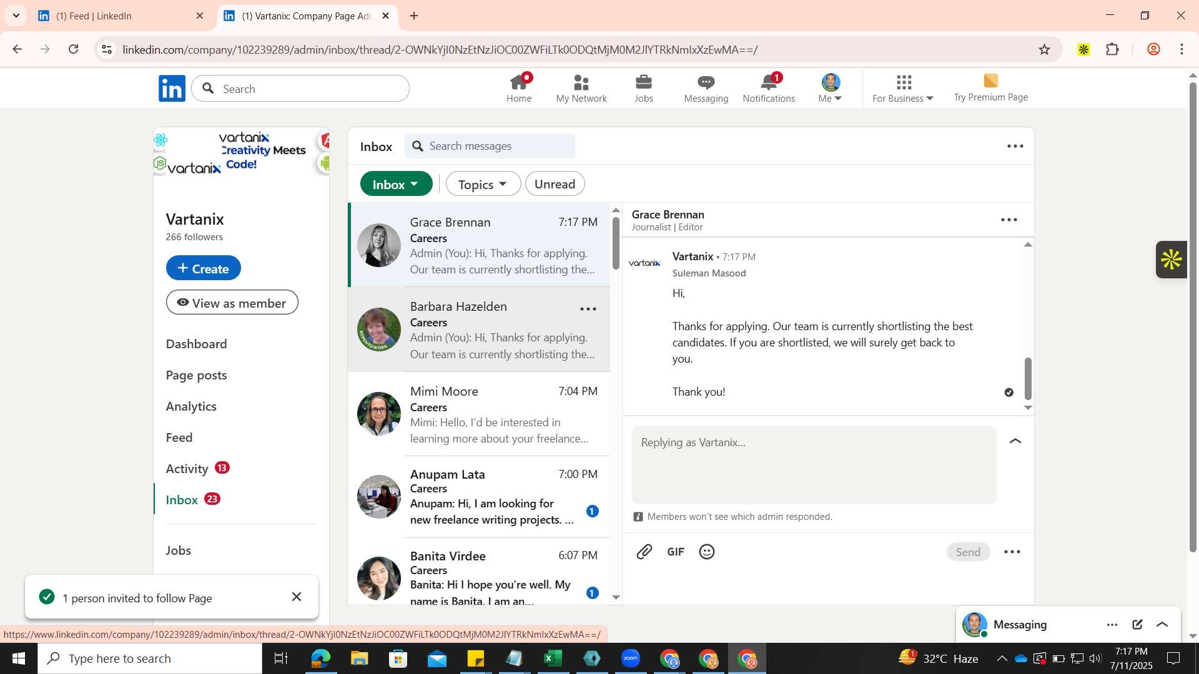Click the Windows search box
This screenshot has width=1199, height=674.
[150, 658]
